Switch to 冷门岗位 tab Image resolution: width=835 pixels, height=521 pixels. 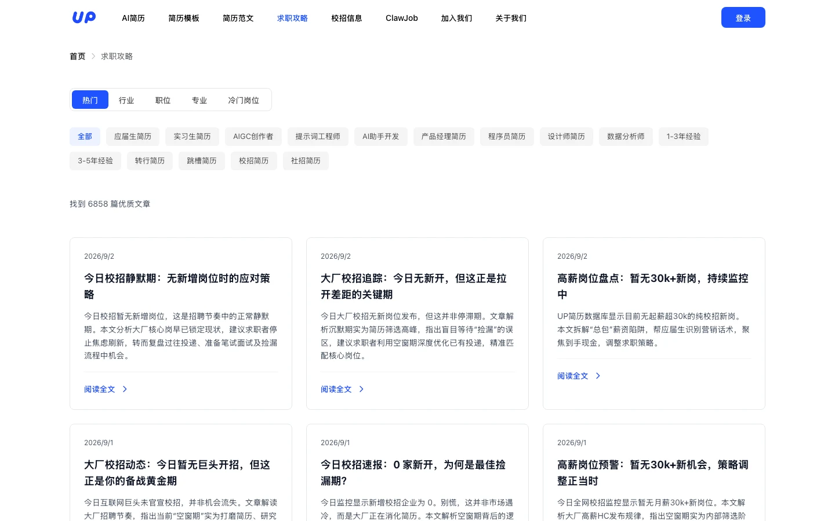[244, 100]
